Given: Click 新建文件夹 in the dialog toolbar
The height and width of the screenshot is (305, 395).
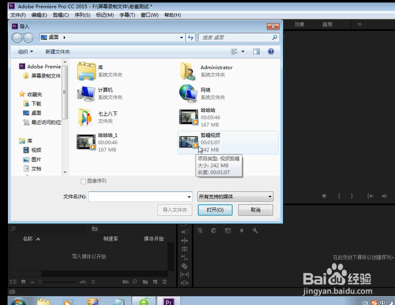Looking at the screenshot, I should (x=58, y=52).
